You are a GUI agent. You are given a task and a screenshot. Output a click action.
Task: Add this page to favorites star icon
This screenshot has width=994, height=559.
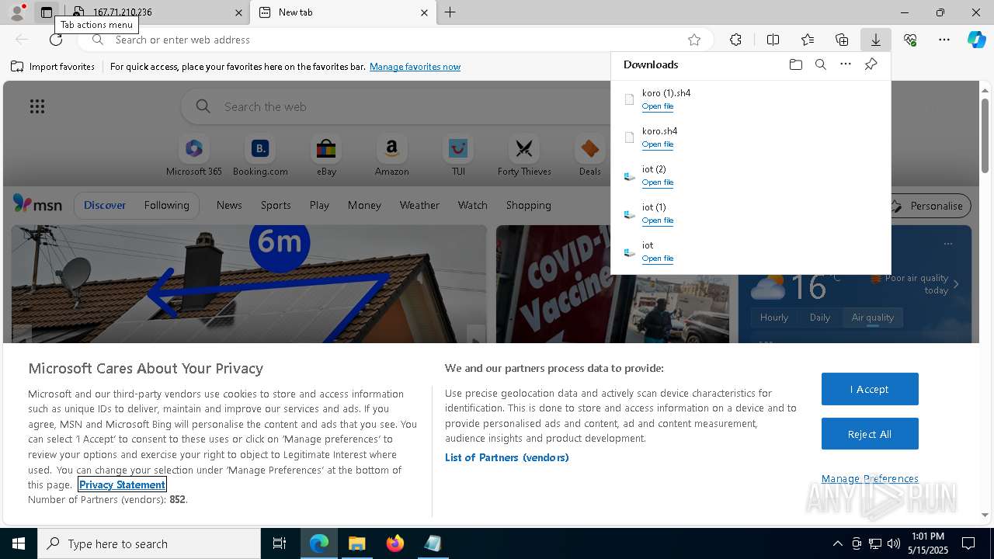pos(694,40)
